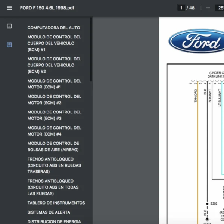Open Modulo de Control del Motor ECM #2
The image size is (224, 224).
coord(54,100)
